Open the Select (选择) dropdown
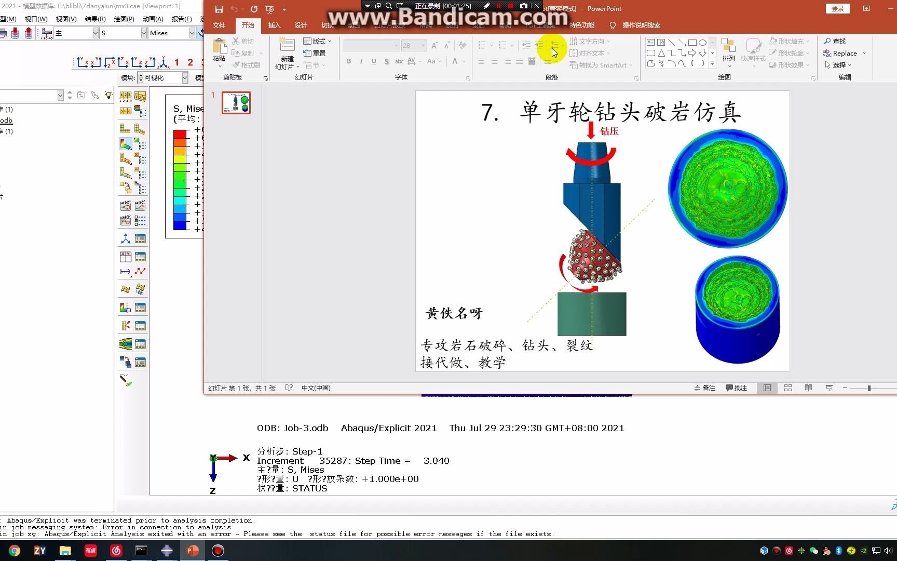The width and height of the screenshot is (897, 561). tap(838, 65)
